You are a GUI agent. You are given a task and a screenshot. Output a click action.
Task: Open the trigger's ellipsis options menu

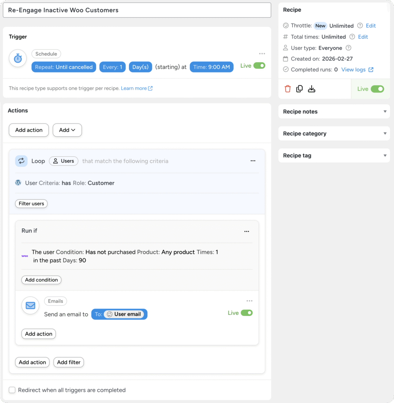point(262,53)
